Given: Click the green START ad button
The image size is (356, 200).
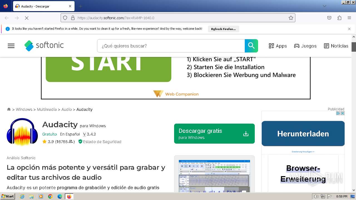Looking at the screenshot, I should pos(108,69).
